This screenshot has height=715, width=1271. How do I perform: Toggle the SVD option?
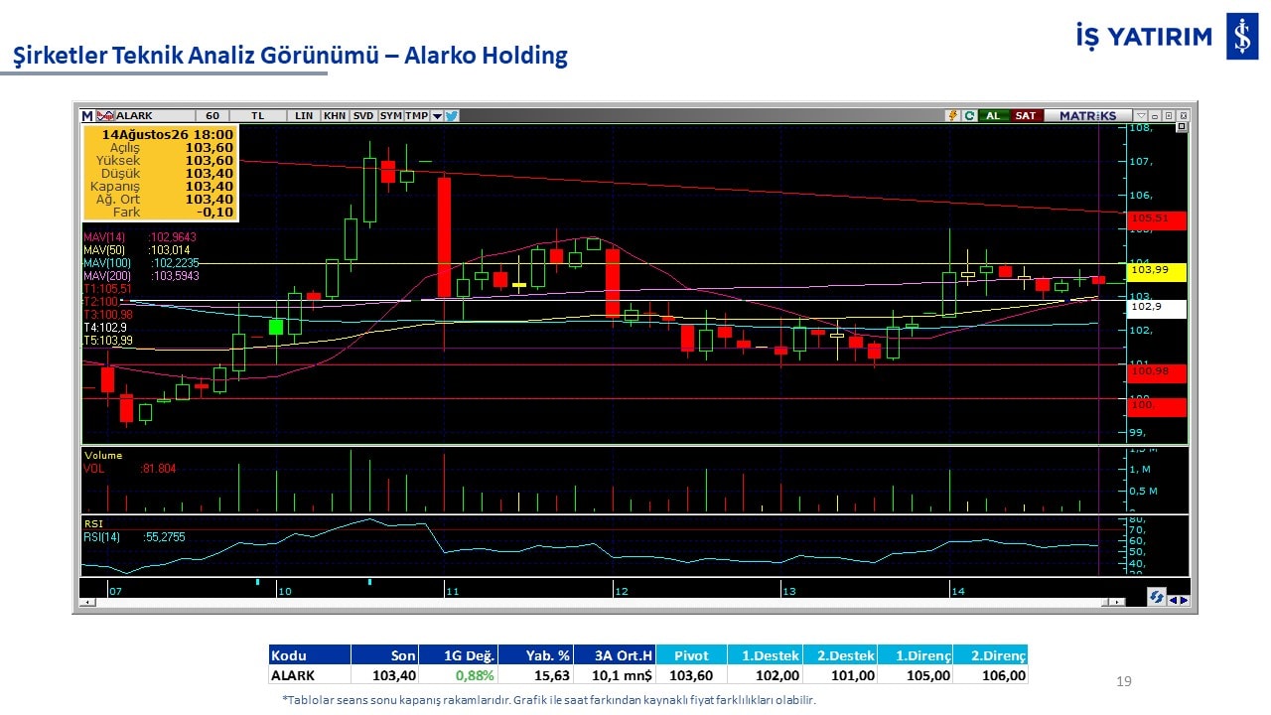363,116
